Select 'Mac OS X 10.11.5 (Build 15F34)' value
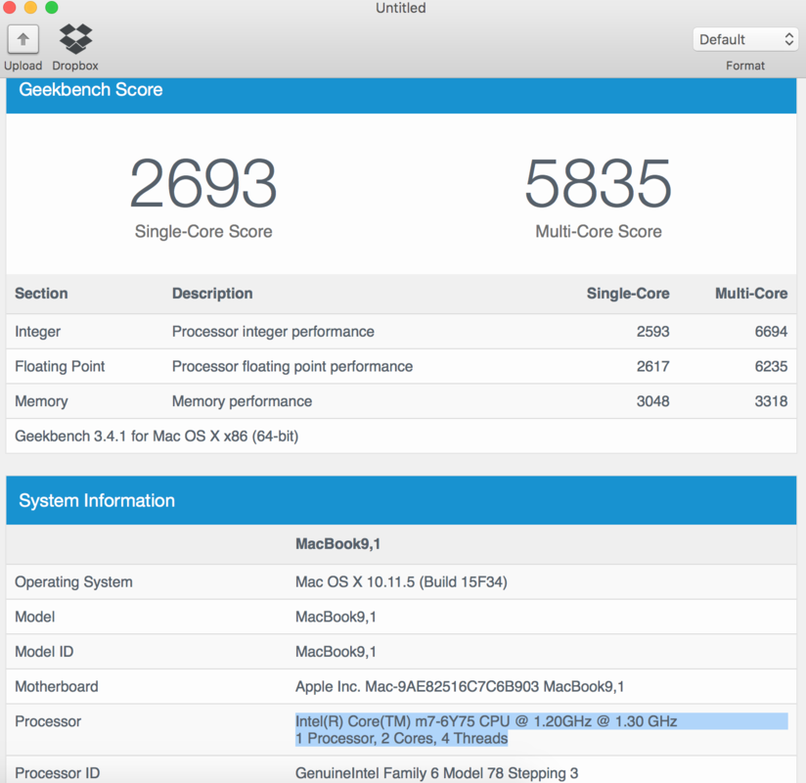This screenshot has width=806, height=783. pos(401,581)
